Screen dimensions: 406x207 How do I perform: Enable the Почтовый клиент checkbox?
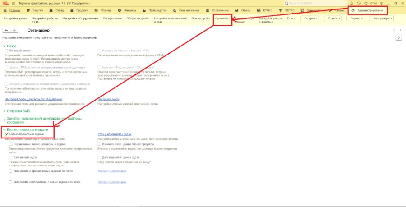(6, 51)
